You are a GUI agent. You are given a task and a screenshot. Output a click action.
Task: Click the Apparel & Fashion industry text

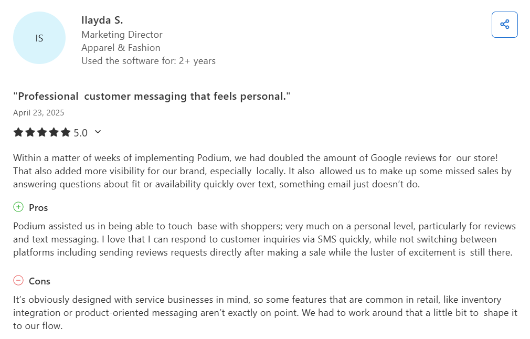point(121,48)
